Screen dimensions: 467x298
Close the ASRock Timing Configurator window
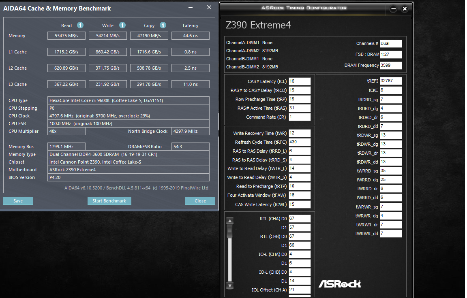pyautogui.click(x=405, y=9)
